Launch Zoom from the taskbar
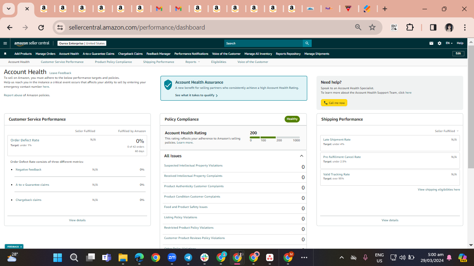The width and height of the screenshot is (474, 266). 172,257
